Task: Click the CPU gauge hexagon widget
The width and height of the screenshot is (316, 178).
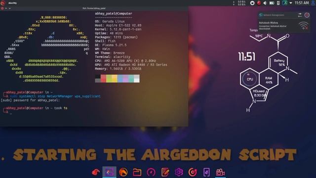Action: pyautogui.click(x=250, y=79)
